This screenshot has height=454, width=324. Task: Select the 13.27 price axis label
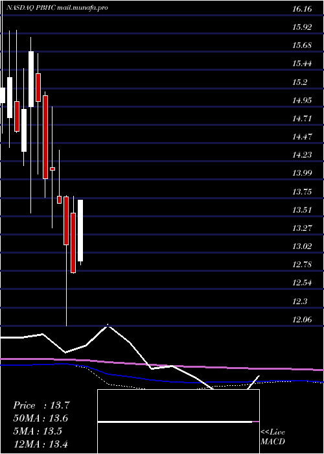tap(302, 228)
